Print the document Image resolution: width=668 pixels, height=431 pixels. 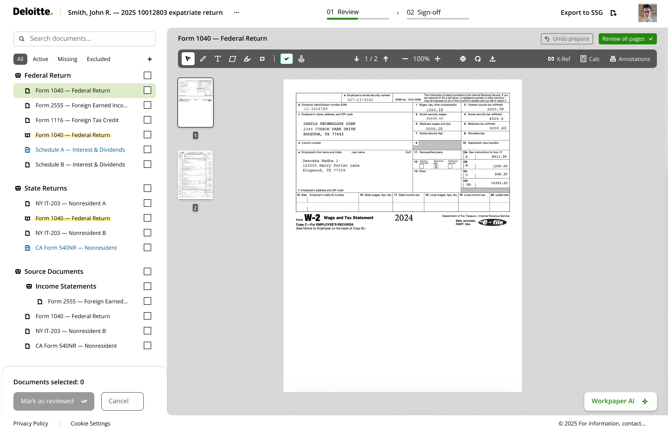[x=463, y=59]
